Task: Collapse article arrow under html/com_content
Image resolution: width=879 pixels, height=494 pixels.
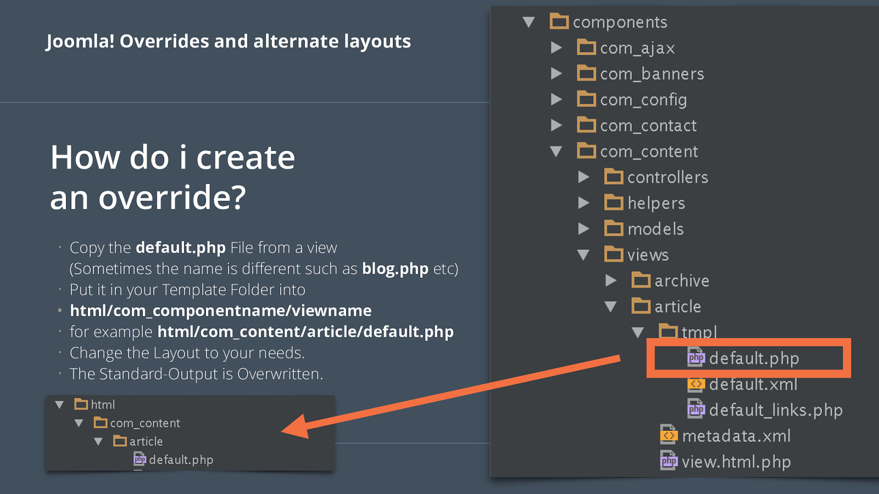Action: (98, 441)
